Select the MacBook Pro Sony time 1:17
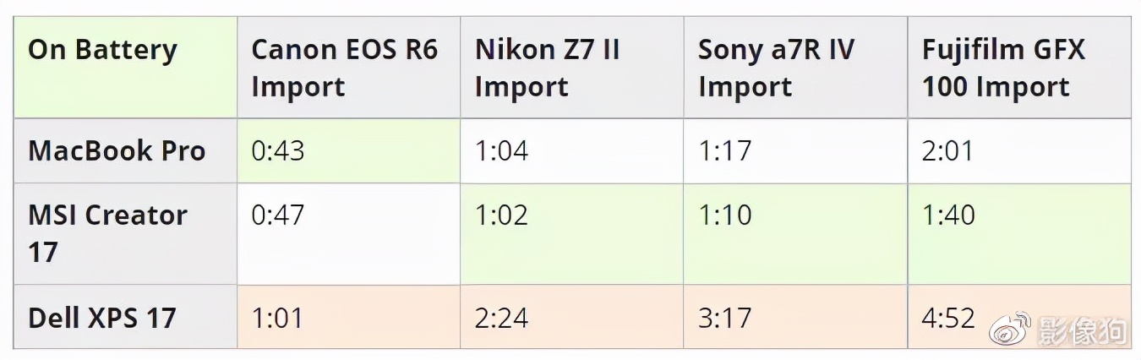 (x=724, y=151)
